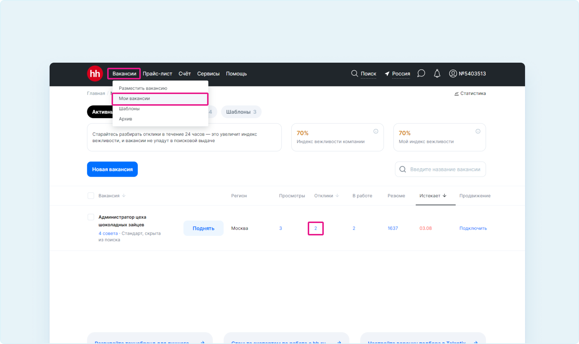Click the views count 3

(280, 228)
